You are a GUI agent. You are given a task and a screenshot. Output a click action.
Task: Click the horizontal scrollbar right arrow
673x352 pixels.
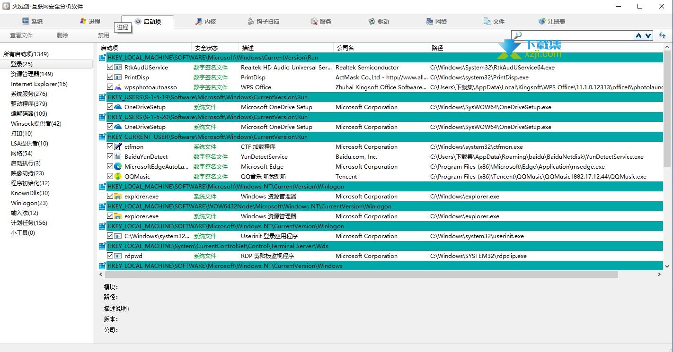(659, 274)
